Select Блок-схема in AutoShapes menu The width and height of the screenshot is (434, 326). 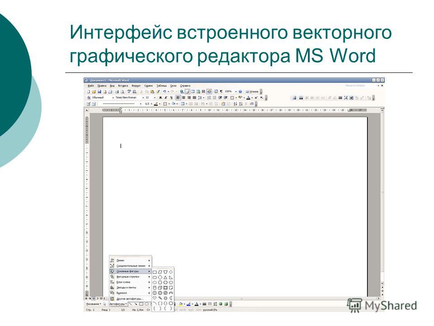point(130,282)
